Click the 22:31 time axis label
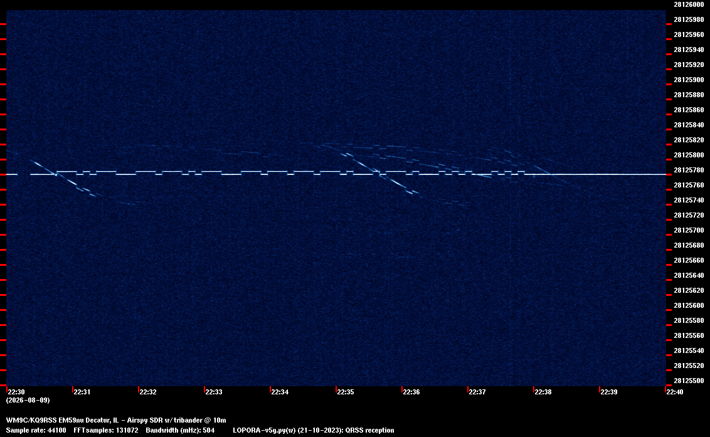This screenshot has height=437, width=710. [82, 392]
